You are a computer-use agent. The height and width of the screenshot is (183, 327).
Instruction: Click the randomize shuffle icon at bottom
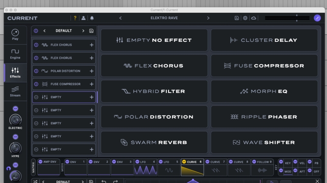tap(35, 182)
